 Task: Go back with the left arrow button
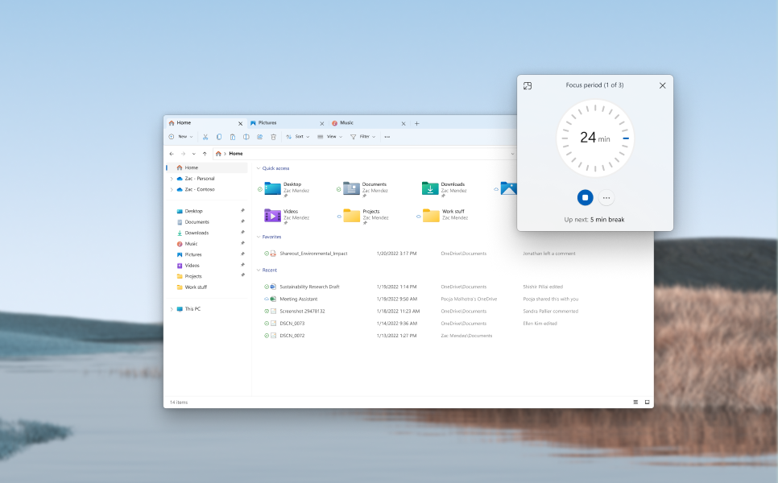172,154
